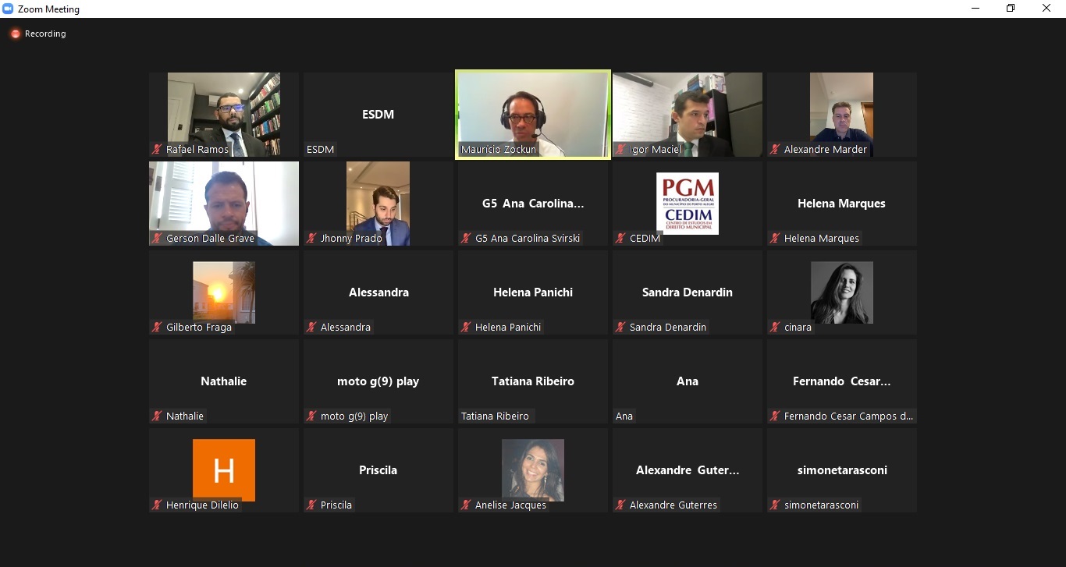Select the moto g(9) play participant tile
This screenshot has width=1066, height=567.
point(378,381)
